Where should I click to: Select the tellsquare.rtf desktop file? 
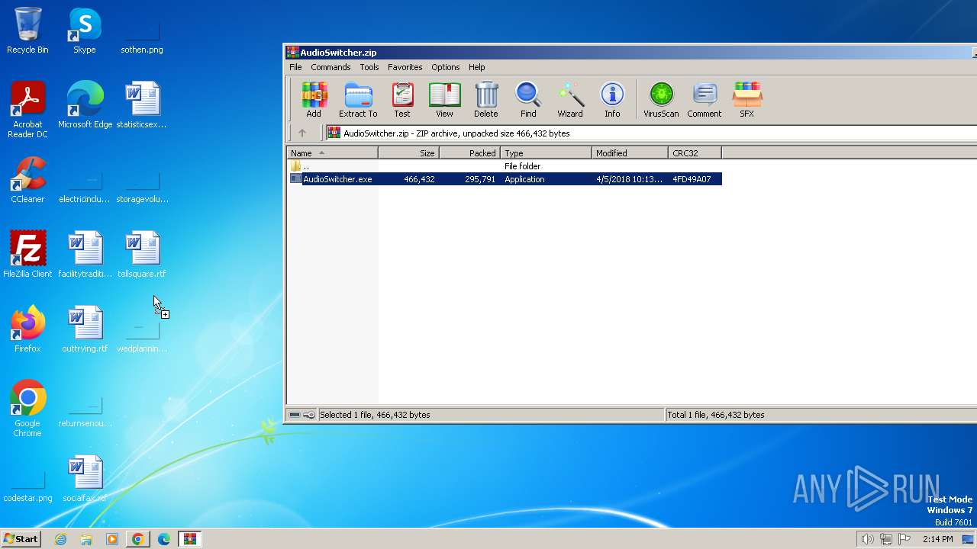pos(142,255)
